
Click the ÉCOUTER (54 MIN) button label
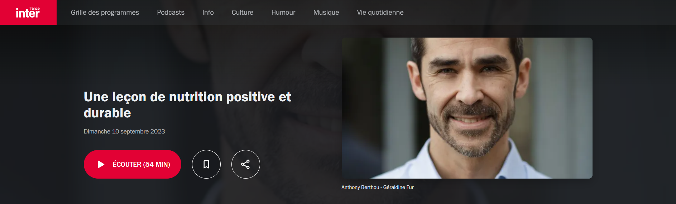coord(142,164)
